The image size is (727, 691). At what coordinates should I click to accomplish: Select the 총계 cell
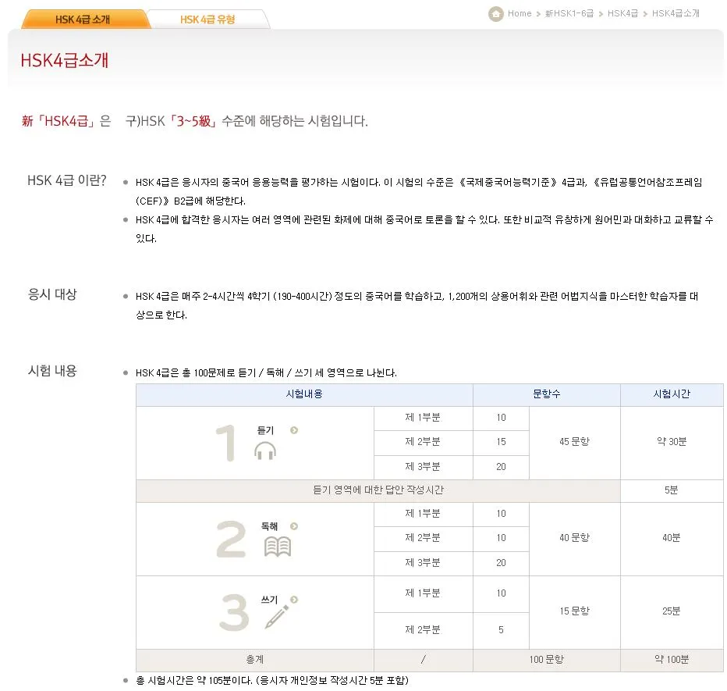[255, 660]
